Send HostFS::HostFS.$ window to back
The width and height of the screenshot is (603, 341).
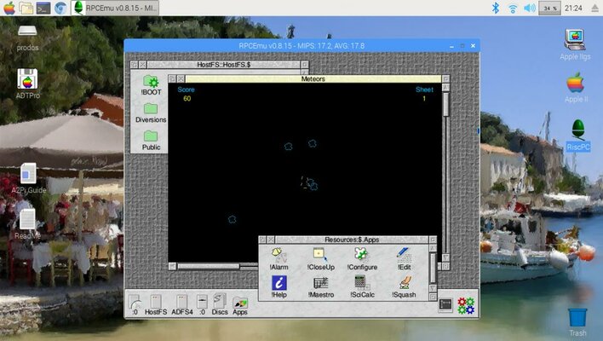(135, 65)
